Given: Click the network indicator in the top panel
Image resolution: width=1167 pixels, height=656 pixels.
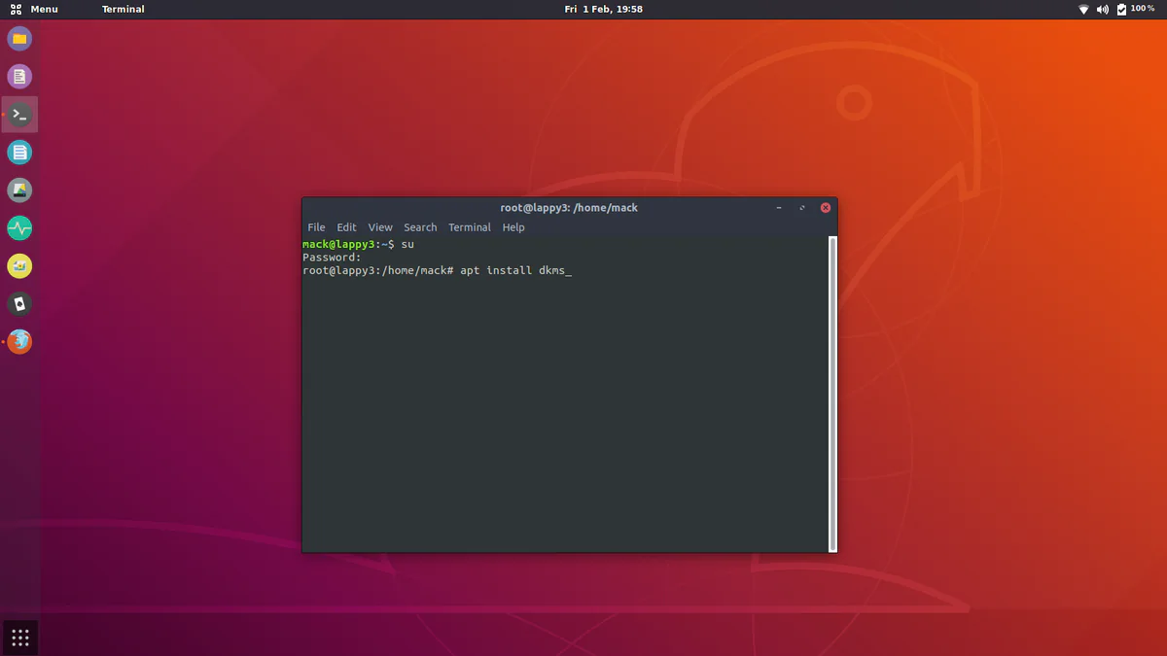Looking at the screenshot, I should (x=1082, y=9).
